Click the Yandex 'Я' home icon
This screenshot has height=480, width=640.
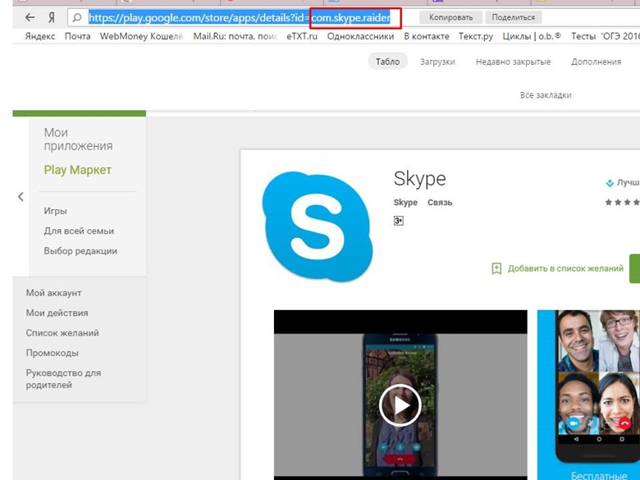pos(52,17)
